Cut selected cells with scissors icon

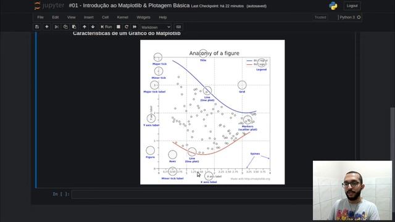(57, 27)
